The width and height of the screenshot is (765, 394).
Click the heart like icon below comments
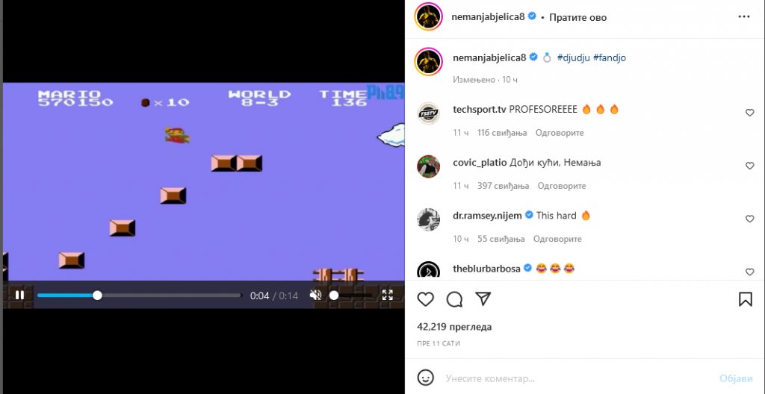[425, 299]
